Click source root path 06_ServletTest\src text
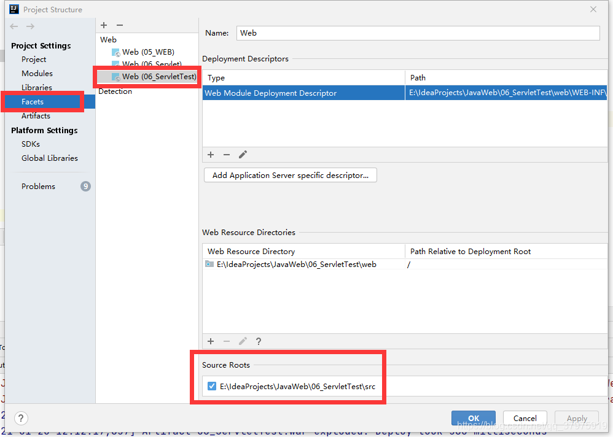Screen dimensions: 613x437 coord(297,387)
